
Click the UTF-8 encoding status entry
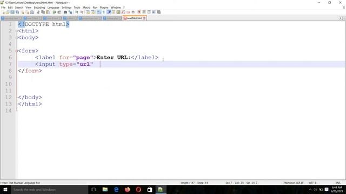[312, 183]
